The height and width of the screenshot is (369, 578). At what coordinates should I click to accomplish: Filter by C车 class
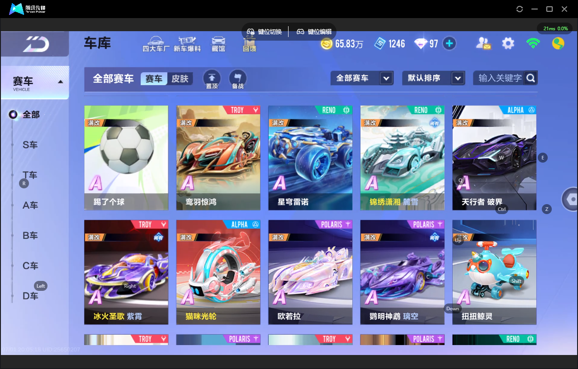30,266
